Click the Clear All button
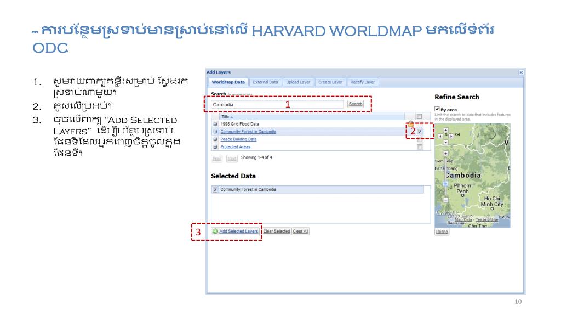Viewport: 561px width, 316px height. tap(301, 231)
